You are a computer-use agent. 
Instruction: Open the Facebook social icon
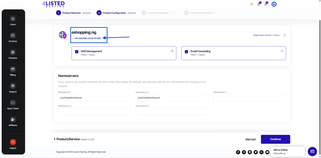click(238, 152)
